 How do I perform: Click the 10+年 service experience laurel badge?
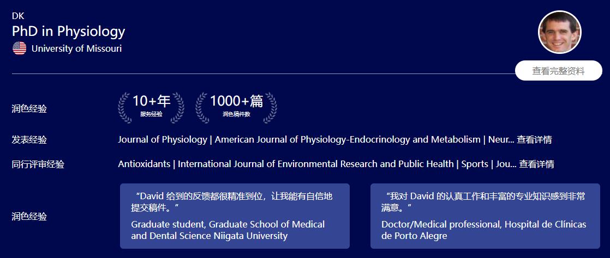point(151,106)
